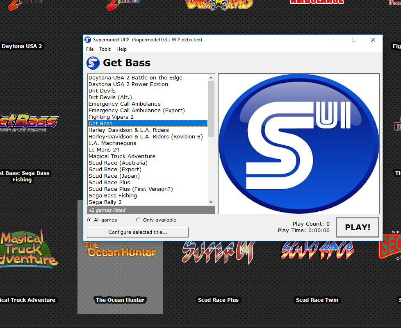Viewport: 401px width, 328px height.
Task: Select Emergency Call Ambulance (Export) entry
Action: [x=148, y=110]
